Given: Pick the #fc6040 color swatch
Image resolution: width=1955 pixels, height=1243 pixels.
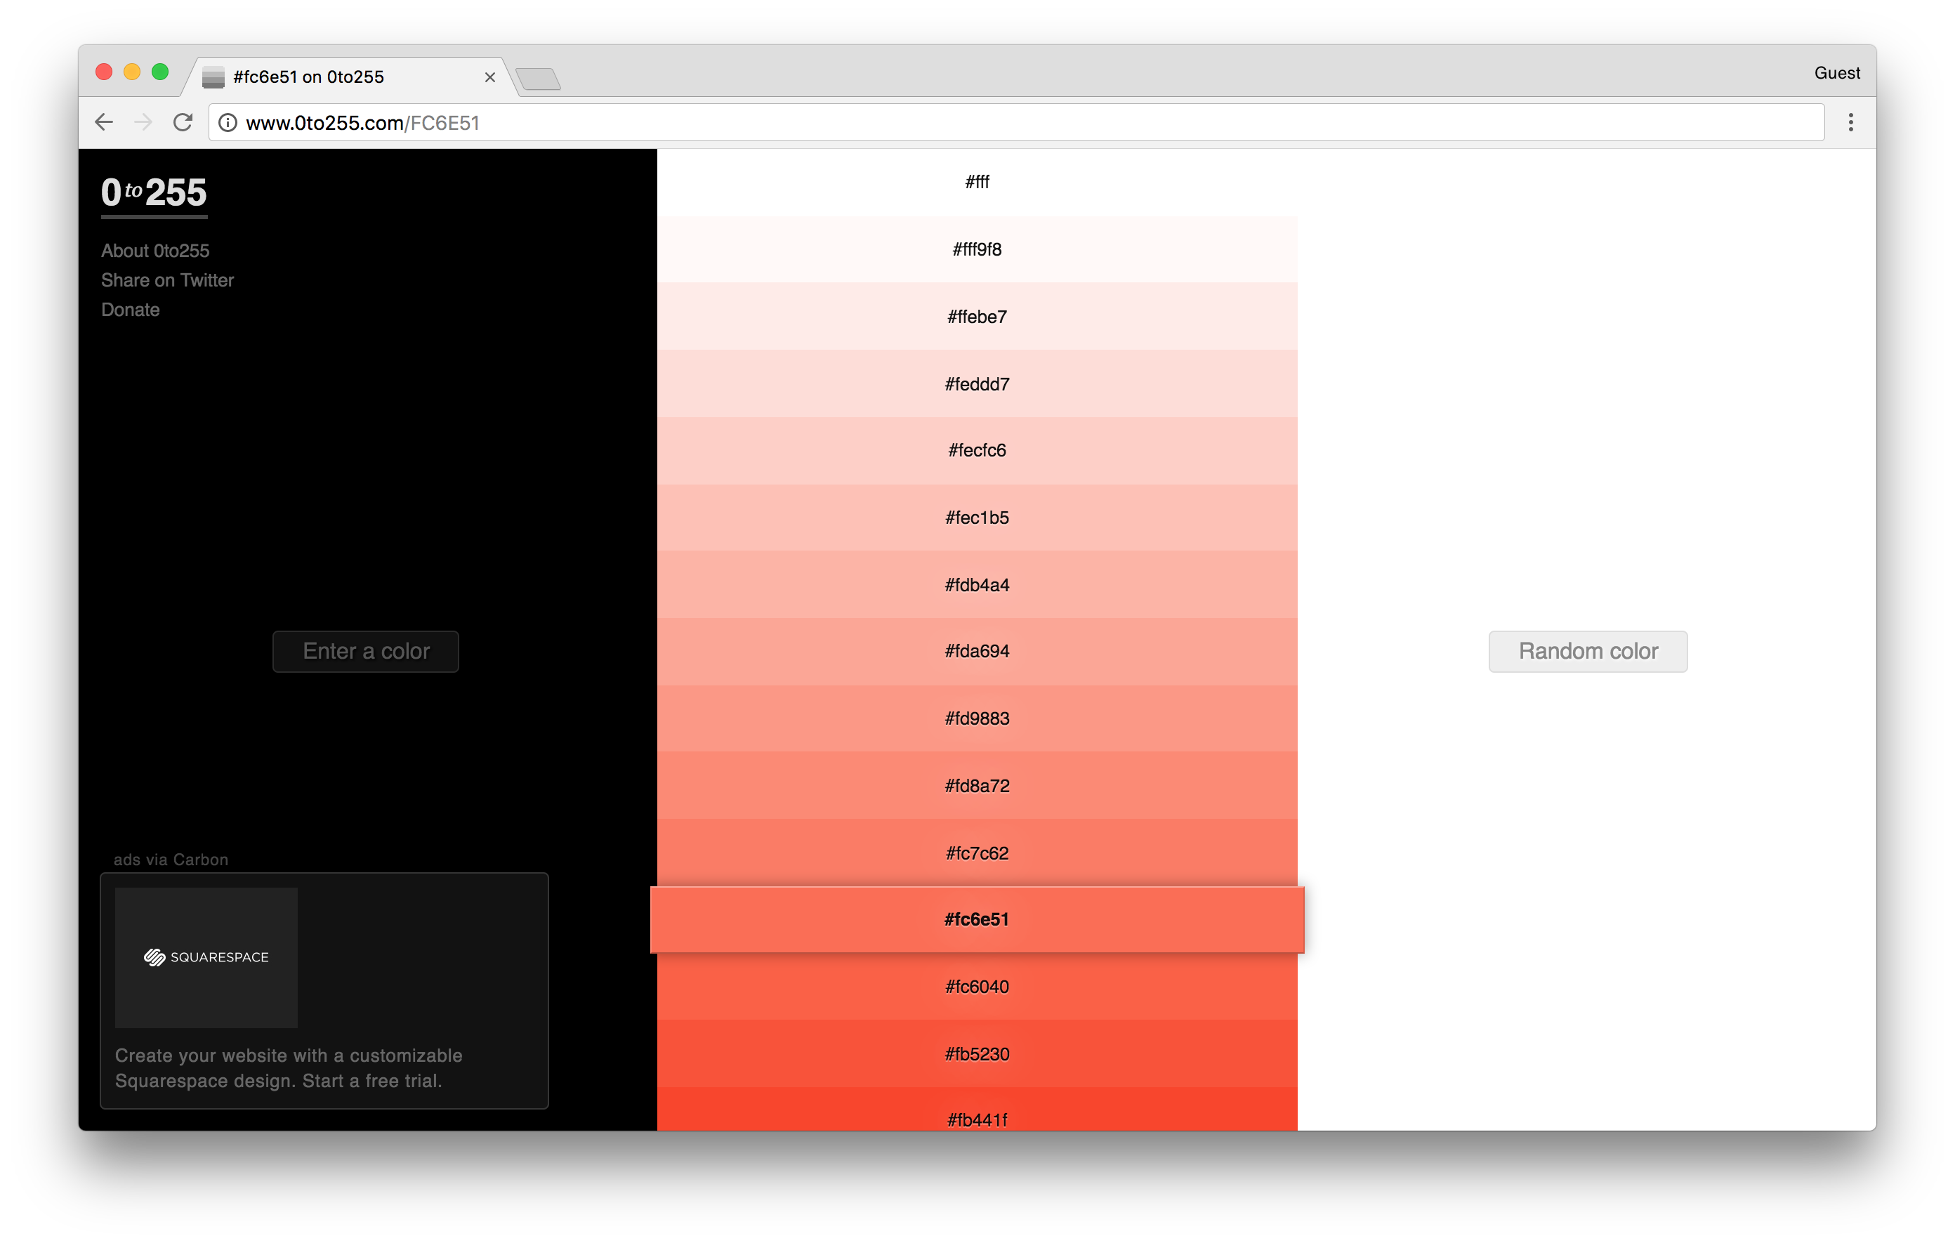Looking at the screenshot, I should [x=977, y=987].
